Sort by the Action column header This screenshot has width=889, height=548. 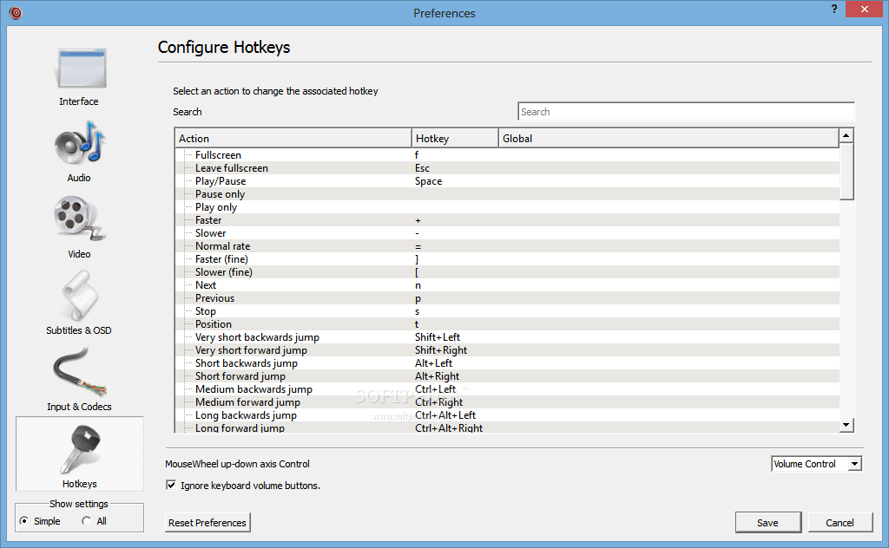point(293,138)
